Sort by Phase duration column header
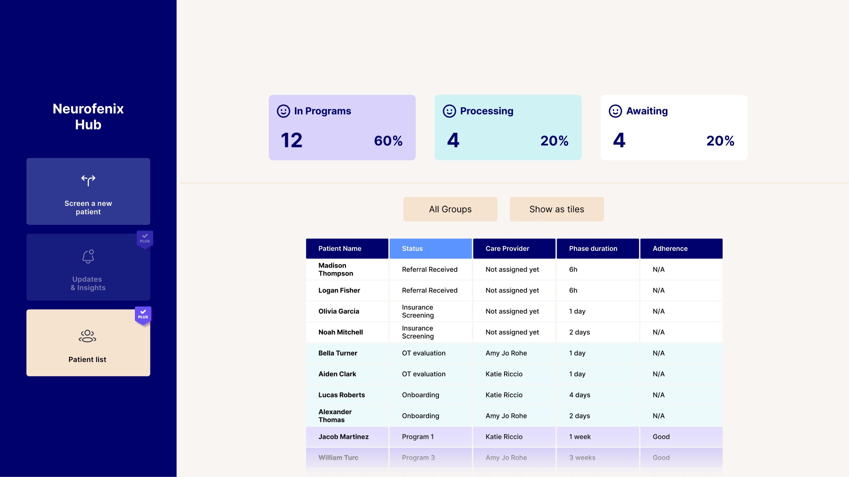 click(598, 249)
